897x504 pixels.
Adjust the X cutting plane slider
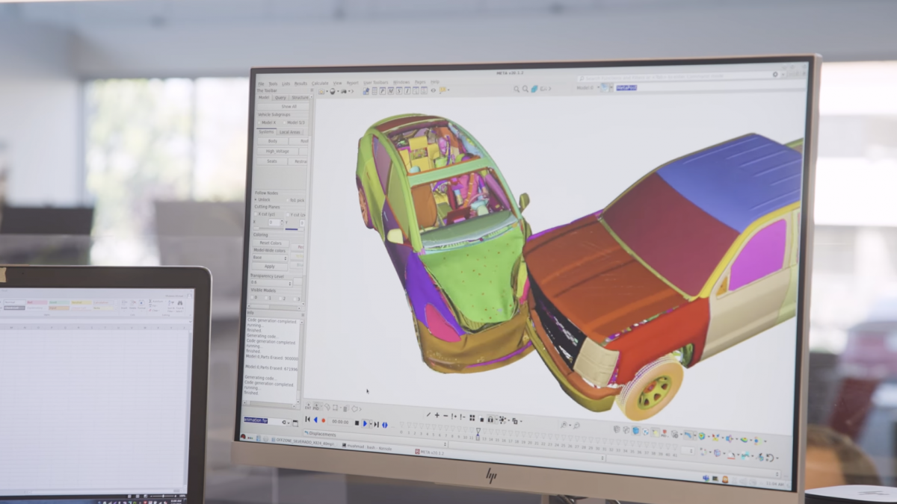(x=268, y=228)
